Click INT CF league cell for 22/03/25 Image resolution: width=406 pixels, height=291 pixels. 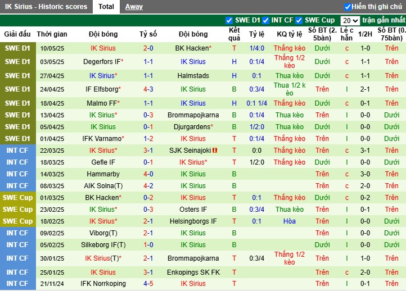[x=17, y=151]
